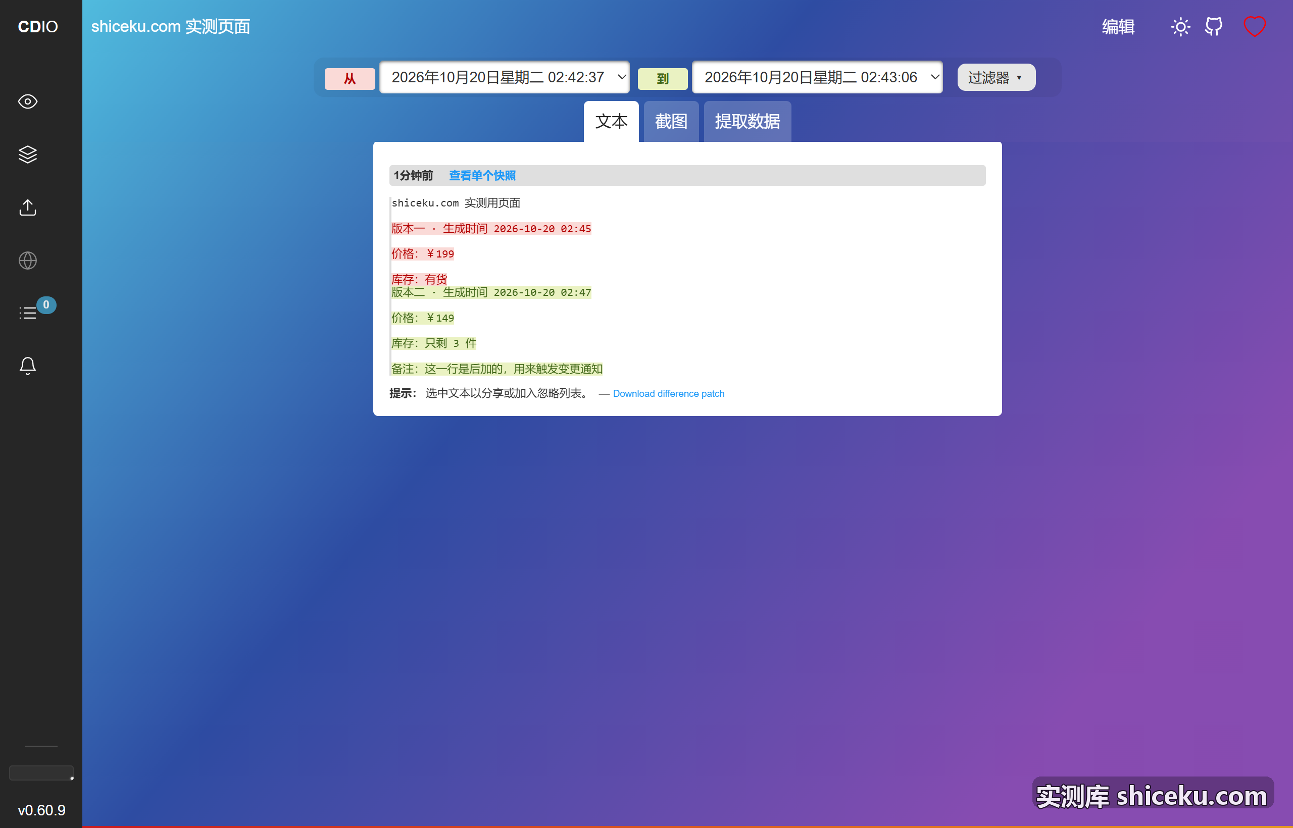Open the groups layers icon in sidebar

27,154
